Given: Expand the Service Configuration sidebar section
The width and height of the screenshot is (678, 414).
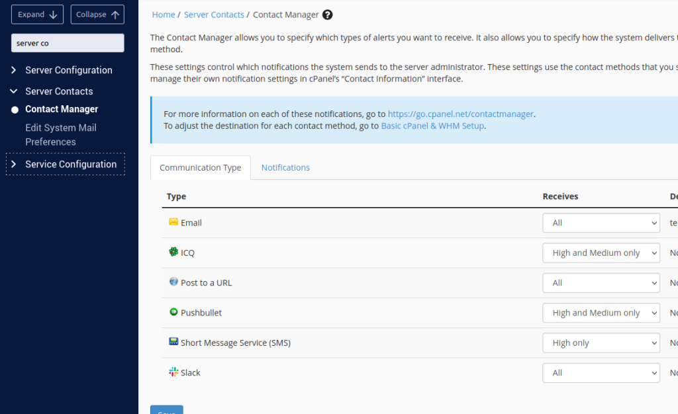Looking at the screenshot, I should tap(70, 164).
